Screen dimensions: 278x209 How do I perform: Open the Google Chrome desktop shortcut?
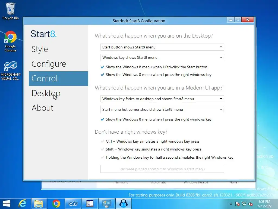pyautogui.click(x=10, y=41)
